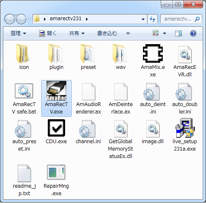This screenshot has width=206, height=203.
Task: Open the 共有 menu
Action: pos(77,33)
